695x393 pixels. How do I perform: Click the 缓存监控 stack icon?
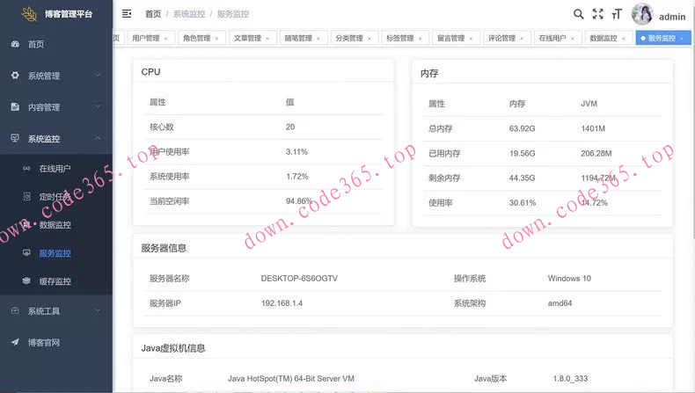26,281
